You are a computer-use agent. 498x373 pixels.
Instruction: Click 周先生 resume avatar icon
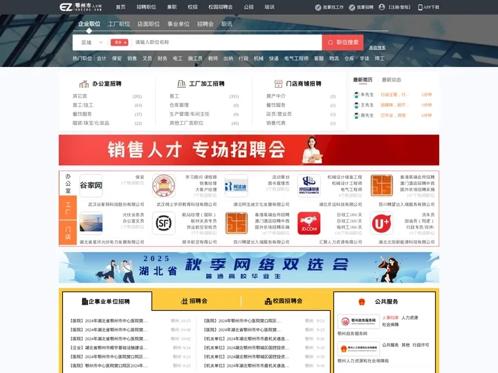point(356,115)
